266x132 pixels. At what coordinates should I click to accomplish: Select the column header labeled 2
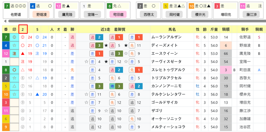[23, 29]
